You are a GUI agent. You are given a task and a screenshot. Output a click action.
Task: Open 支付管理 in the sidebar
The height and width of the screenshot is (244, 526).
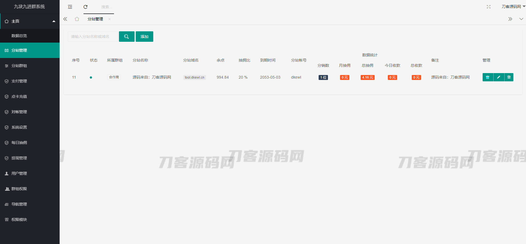tap(19, 81)
